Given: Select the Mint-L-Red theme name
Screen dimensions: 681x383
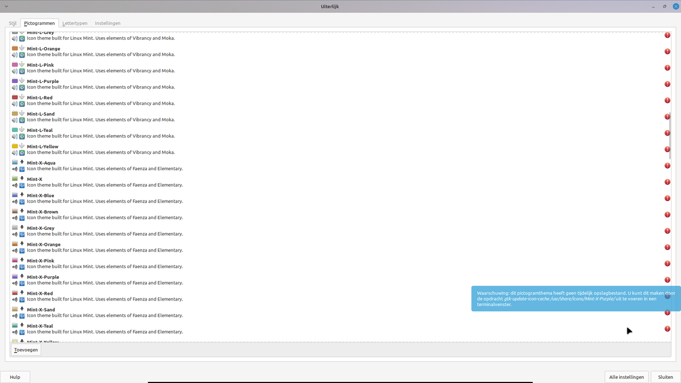Looking at the screenshot, I should coord(40,98).
